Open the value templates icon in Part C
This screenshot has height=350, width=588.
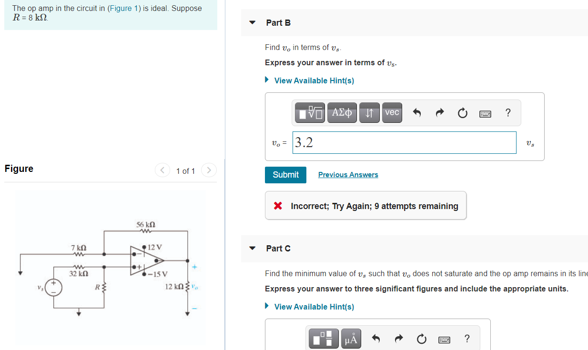(324, 339)
